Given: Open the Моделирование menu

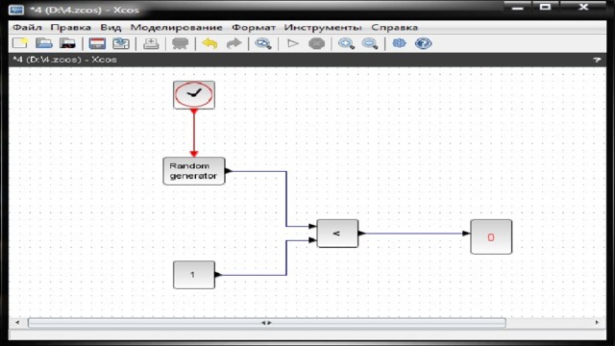Looking at the screenshot, I should (x=177, y=28).
